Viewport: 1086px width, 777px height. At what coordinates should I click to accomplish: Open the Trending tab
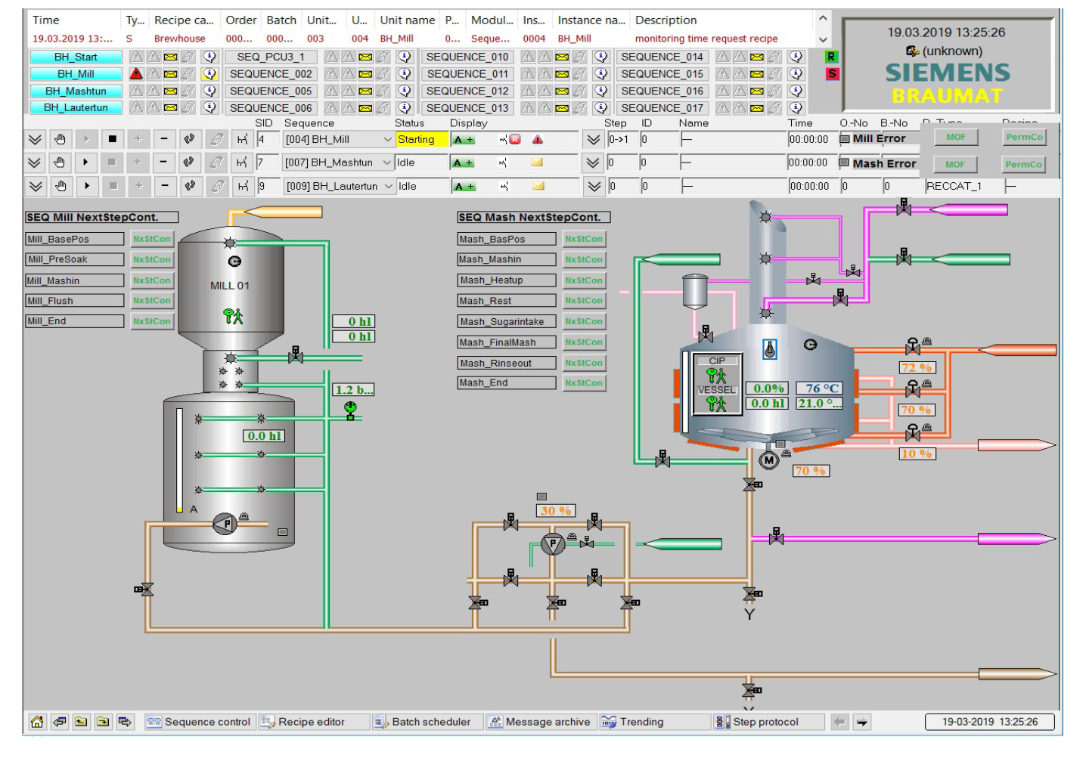coord(654,722)
